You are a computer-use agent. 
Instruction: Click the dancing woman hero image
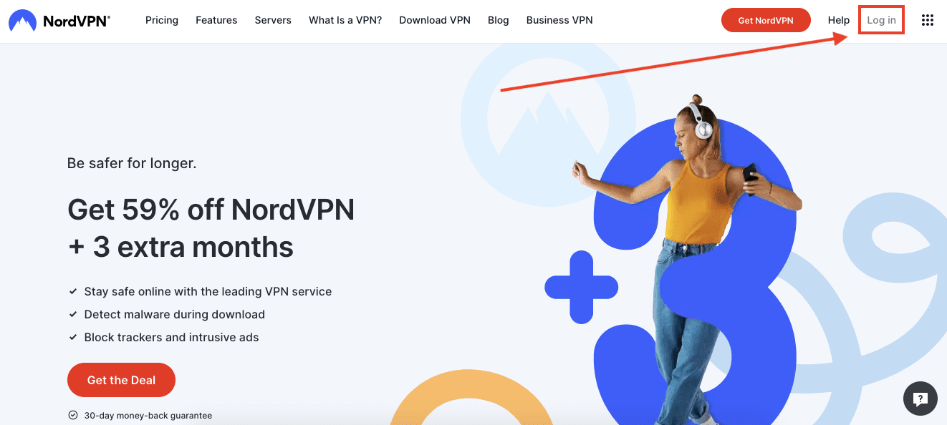point(688,258)
